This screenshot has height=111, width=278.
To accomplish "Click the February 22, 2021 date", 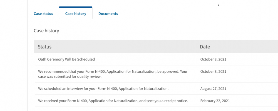I will (215, 101).
